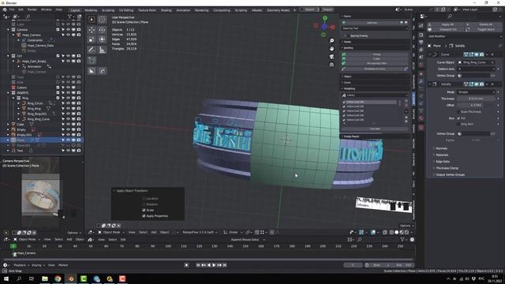505x284 pixels.
Task: Expand the Normals subpanel in Solidify
Action: tap(442, 148)
